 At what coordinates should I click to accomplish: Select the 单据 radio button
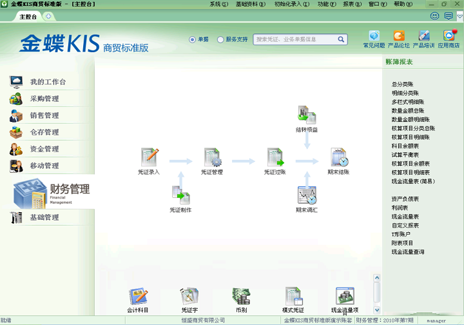192,39
